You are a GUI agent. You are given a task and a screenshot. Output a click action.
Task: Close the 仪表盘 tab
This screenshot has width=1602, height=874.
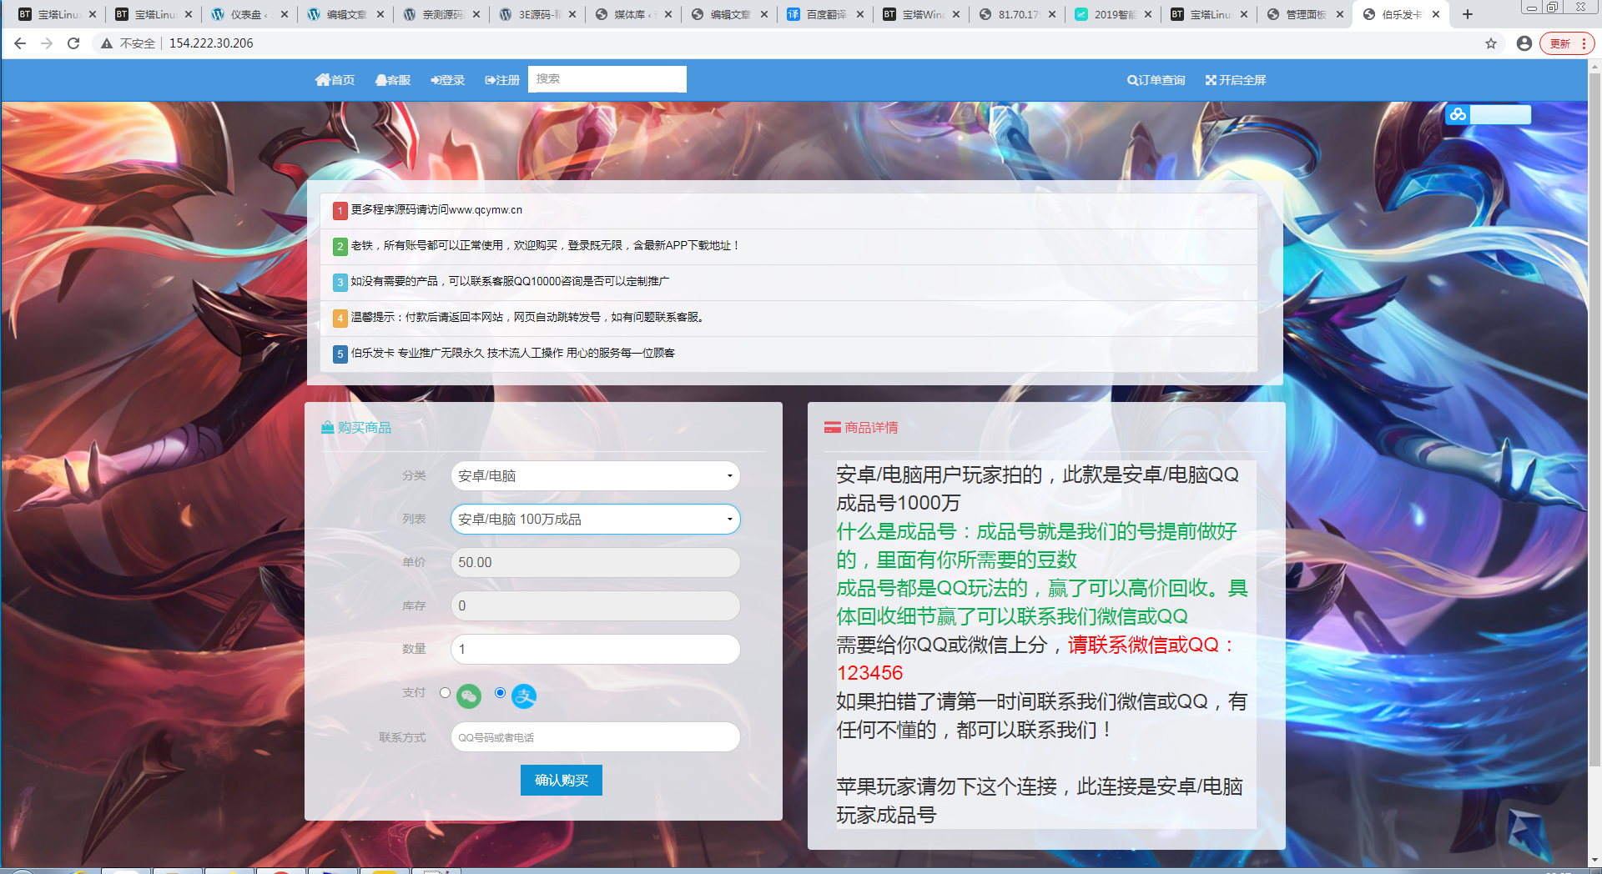click(x=285, y=14)
